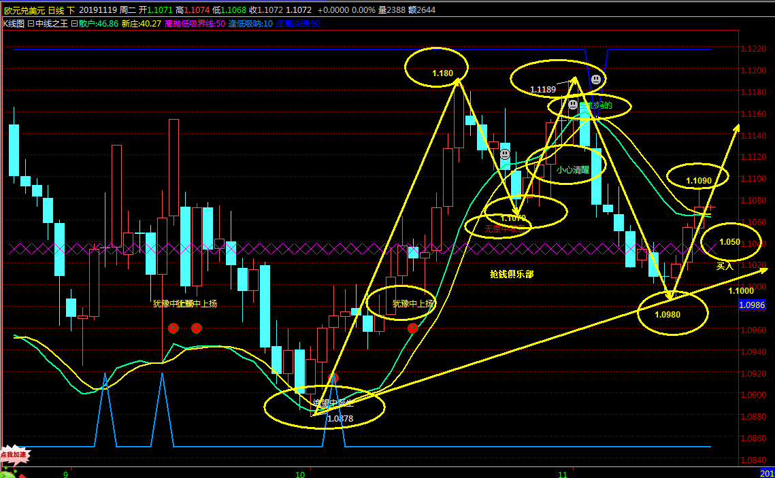This screenshot has height=478, width=775.
Task: Click the 1.1100 price axis label
Action: point(753,179)
